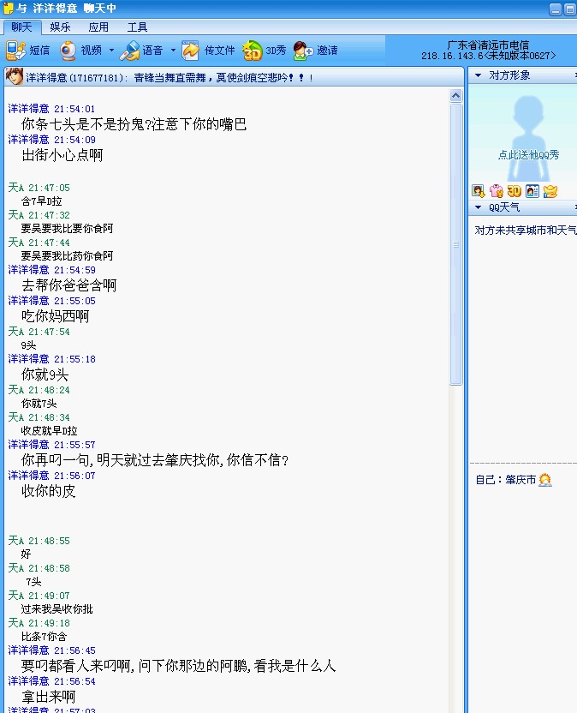Click the chat scrollbar up arrow
The height and width of the screenshot is (713, 577).
point(455,95)
